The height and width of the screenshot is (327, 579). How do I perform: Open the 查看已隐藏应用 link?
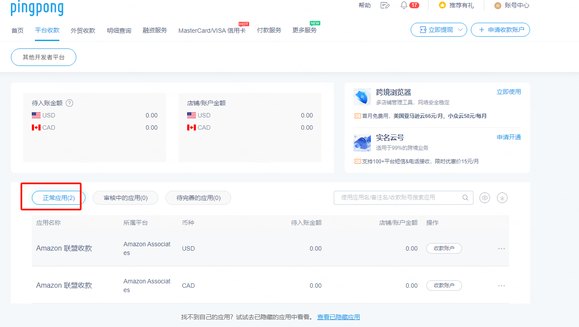coord(338,317)
